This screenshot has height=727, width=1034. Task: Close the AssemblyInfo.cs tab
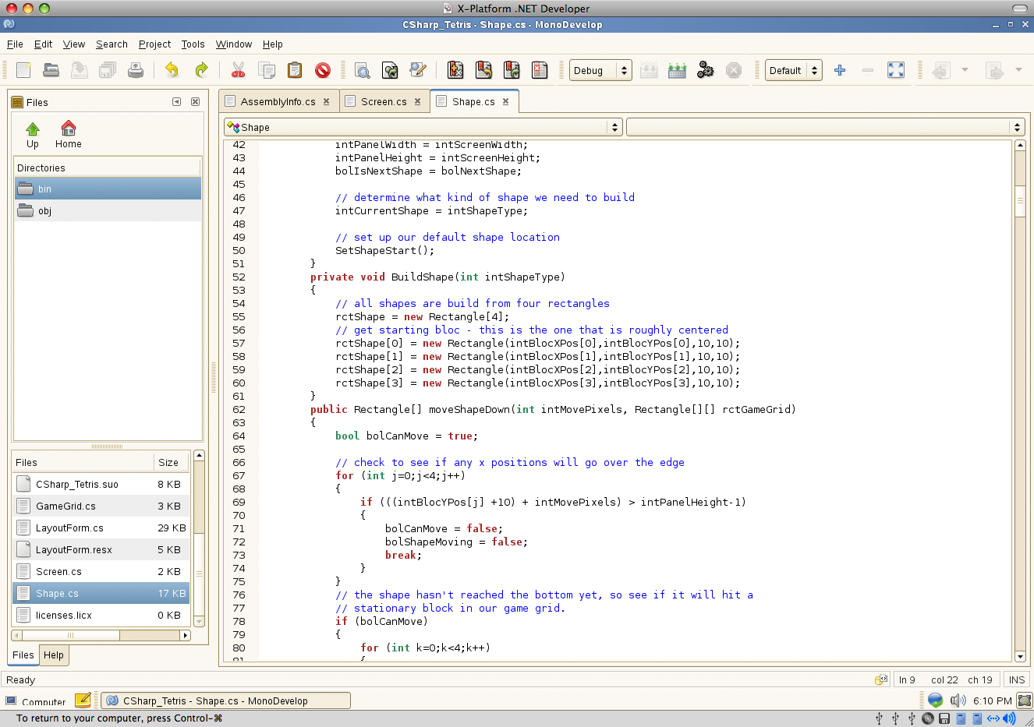(326, 101)
